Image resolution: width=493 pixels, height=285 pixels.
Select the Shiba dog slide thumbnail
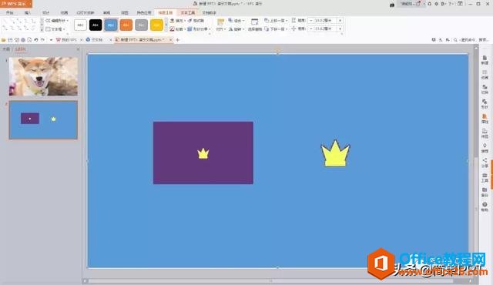(x=43, y=76)
